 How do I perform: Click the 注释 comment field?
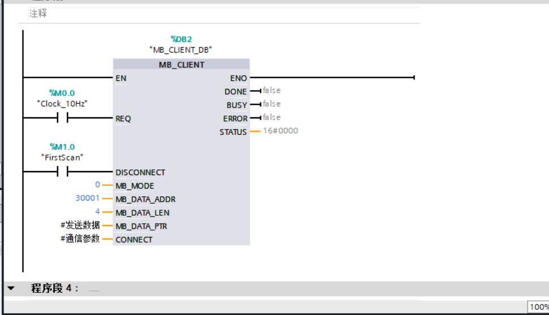38,14
